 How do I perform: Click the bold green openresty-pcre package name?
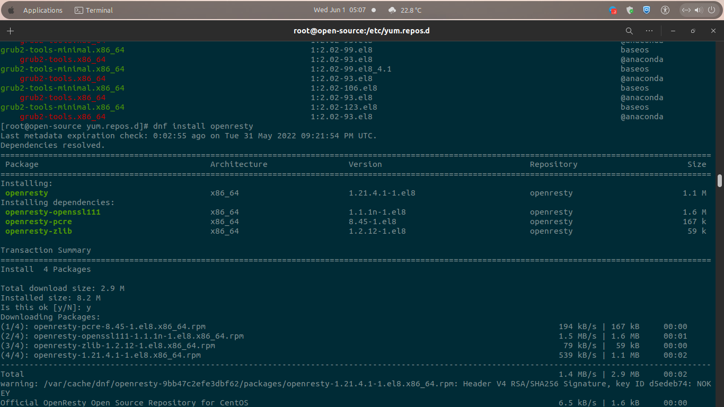[x=39, y=222]
